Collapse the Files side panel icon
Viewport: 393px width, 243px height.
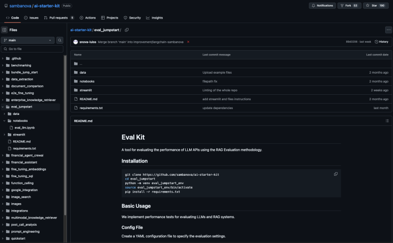[x=4, y=30]
